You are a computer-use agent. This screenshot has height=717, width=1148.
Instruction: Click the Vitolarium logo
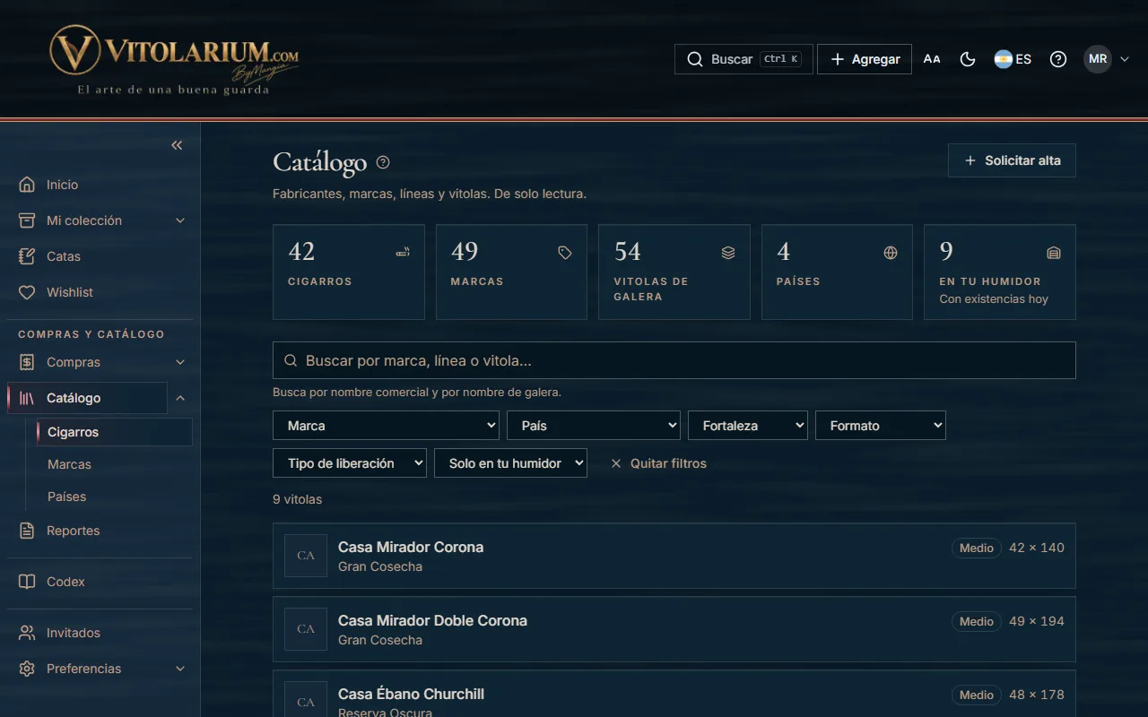click(174, 60)
